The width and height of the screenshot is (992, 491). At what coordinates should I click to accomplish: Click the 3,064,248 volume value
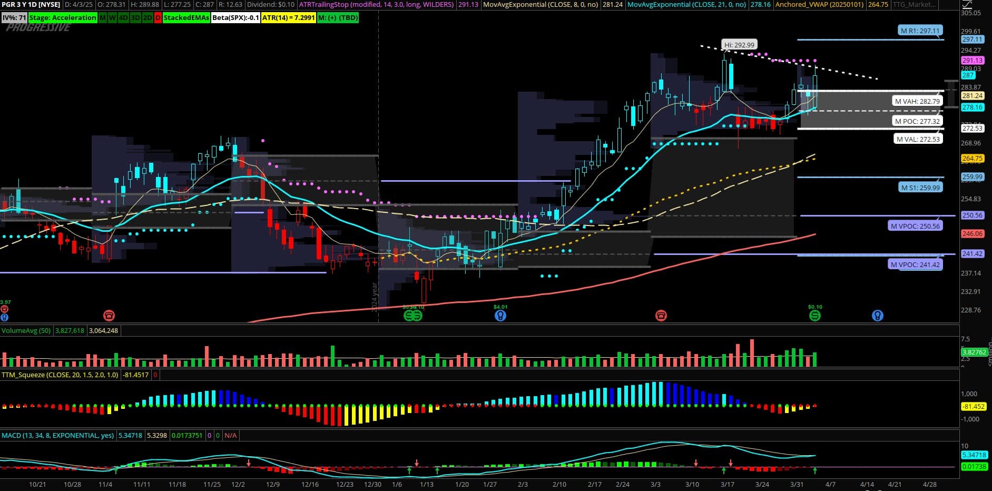coord(103,330)
